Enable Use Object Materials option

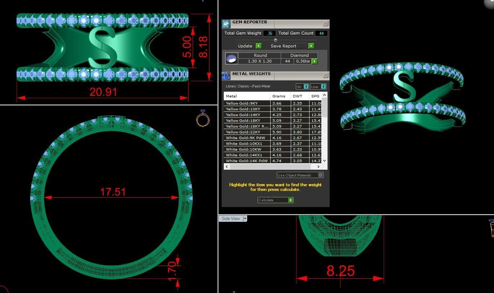click(320, 175)
